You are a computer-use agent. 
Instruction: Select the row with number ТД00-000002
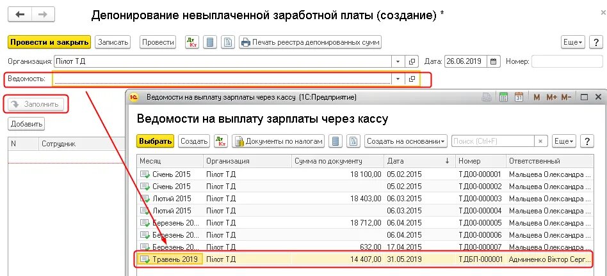tap(365, 186)
